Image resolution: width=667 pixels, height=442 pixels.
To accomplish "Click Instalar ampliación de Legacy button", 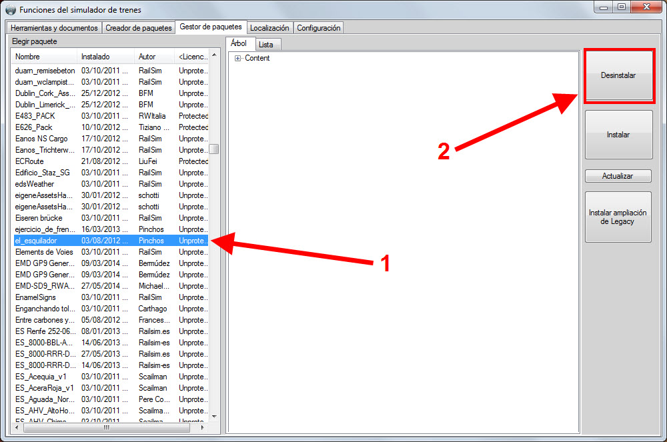I will [618, 217].
